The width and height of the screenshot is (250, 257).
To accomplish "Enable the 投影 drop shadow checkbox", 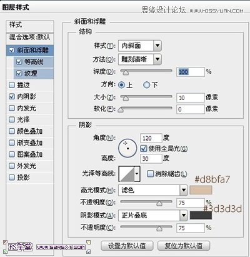I will [12, 178].
